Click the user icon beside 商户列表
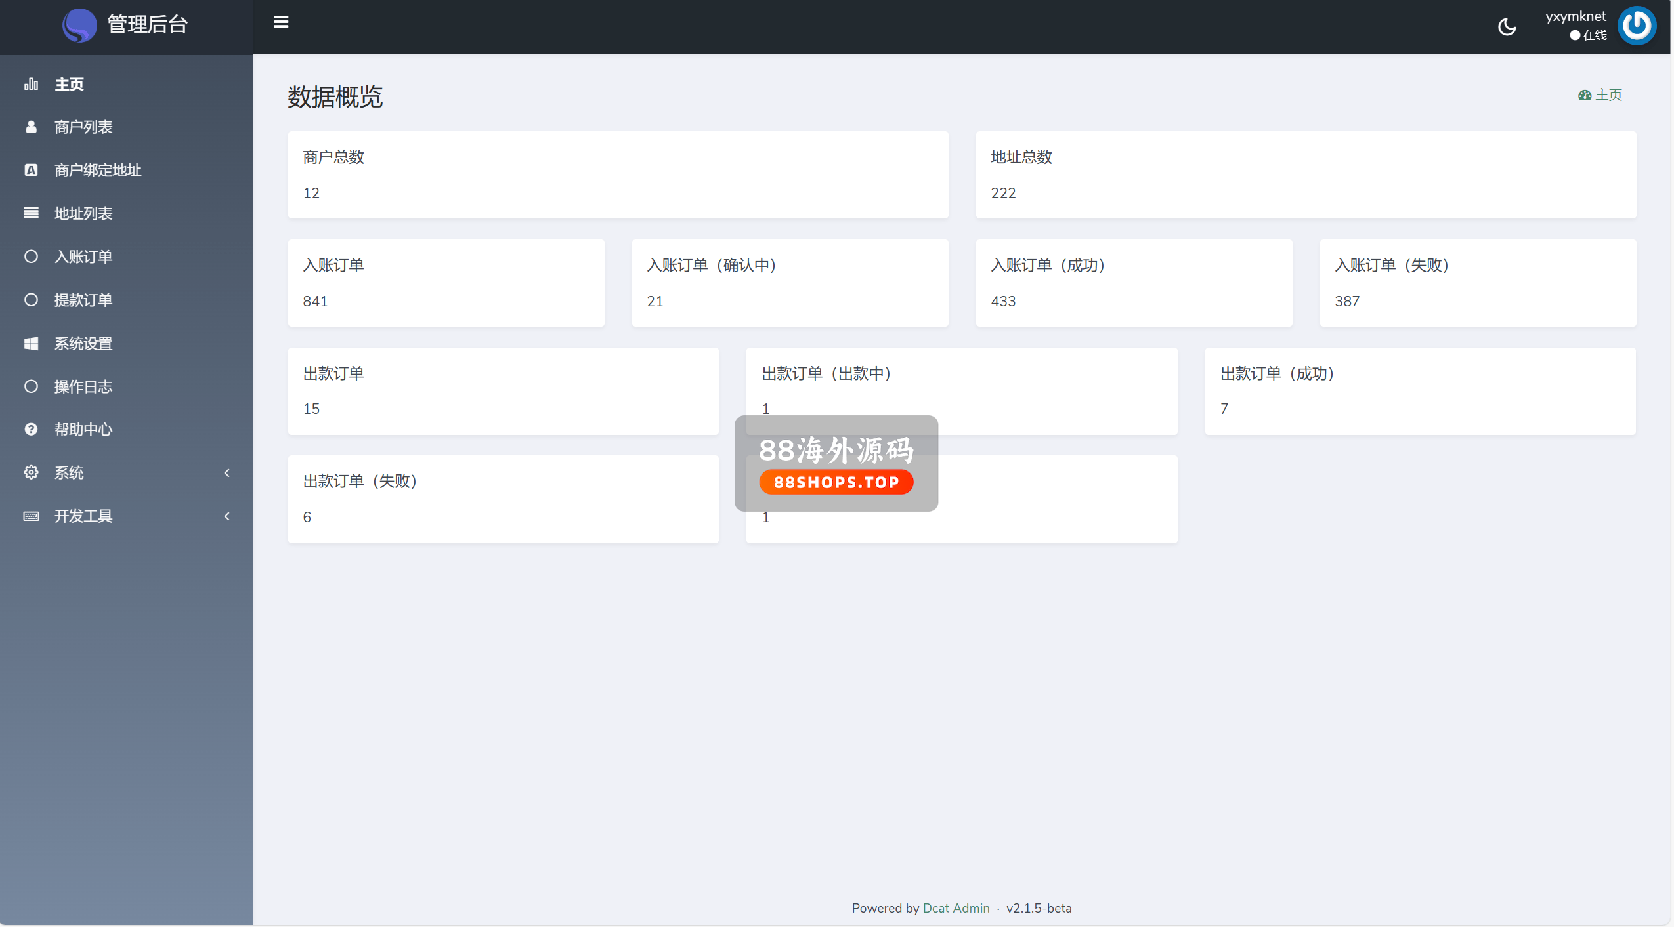 (31, 127)
